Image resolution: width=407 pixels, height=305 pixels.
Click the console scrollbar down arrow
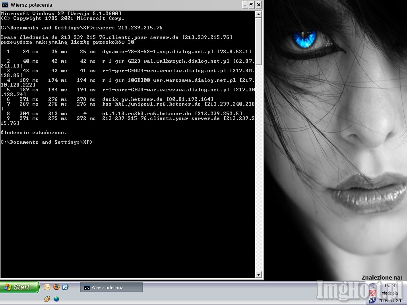click(x=258, y=274)
